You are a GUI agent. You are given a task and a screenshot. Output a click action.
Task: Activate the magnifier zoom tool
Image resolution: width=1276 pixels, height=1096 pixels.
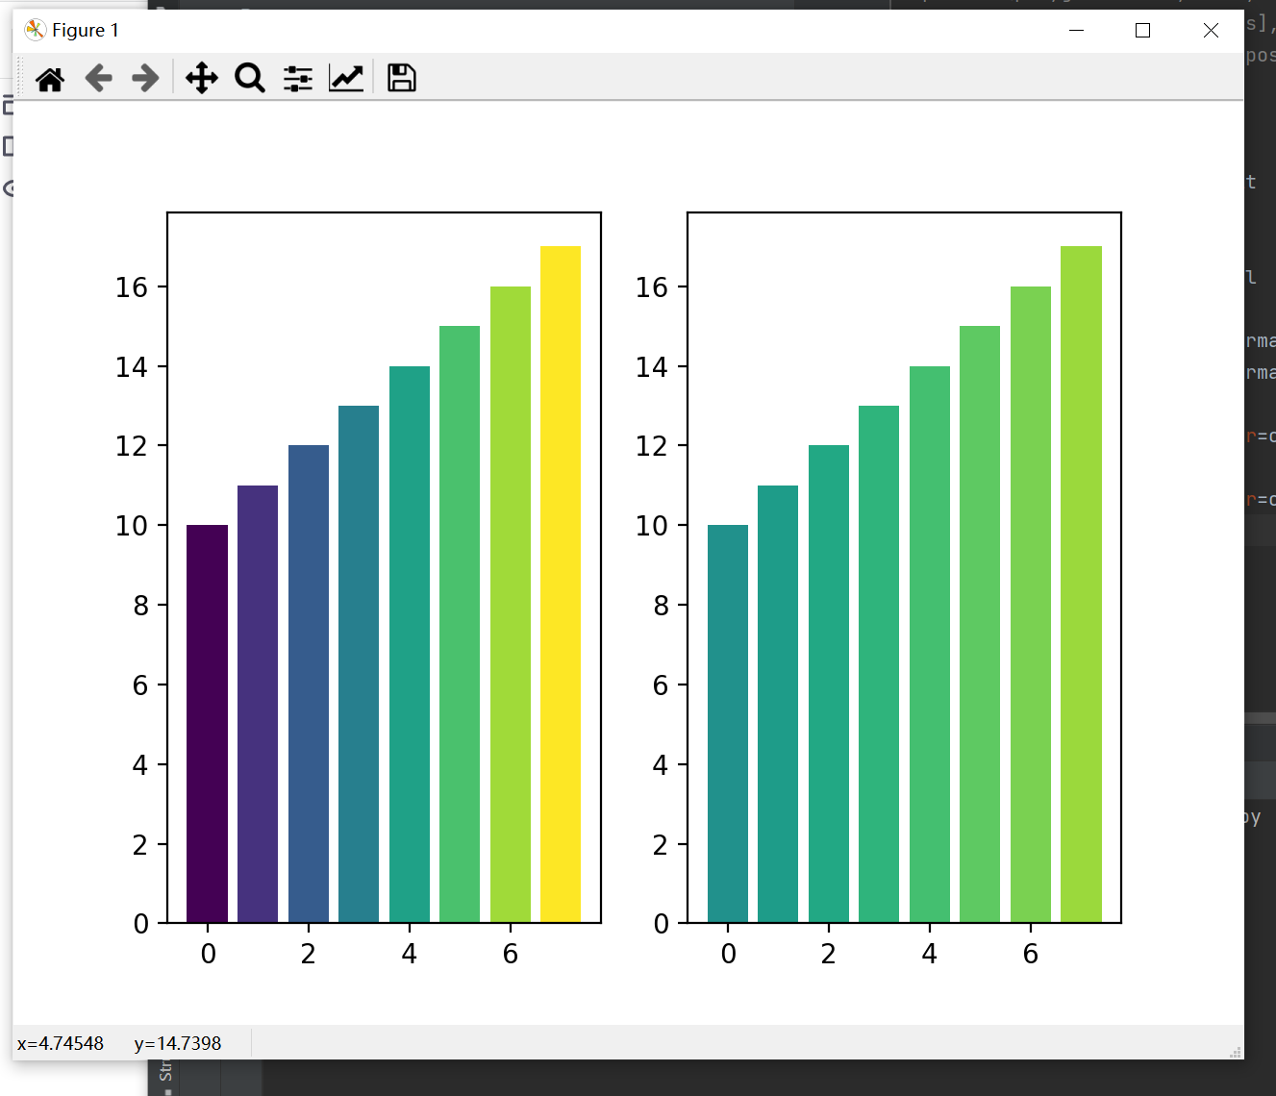click(x=249, y=78)
